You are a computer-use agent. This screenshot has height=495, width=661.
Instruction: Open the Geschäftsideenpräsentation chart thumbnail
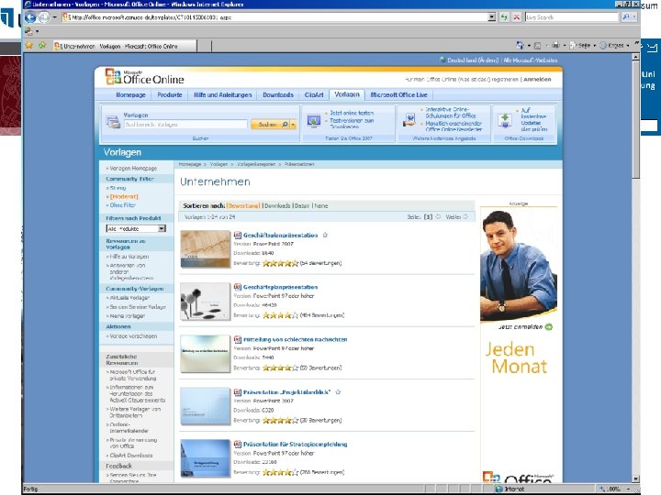[206, 248]
